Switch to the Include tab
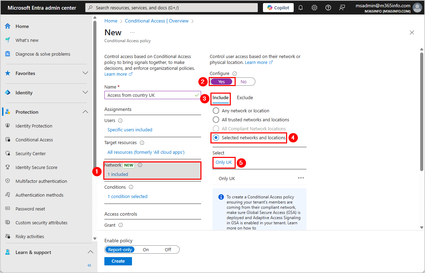The image size is (425, 273). [x=220, y=98]
